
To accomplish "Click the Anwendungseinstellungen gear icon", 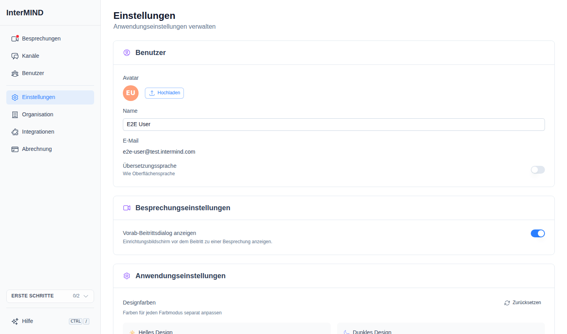I will tap(127, 276).
